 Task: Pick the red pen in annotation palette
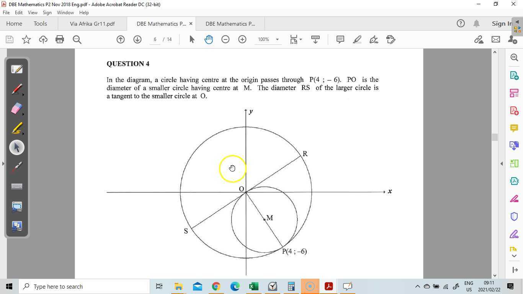(17, 89)
